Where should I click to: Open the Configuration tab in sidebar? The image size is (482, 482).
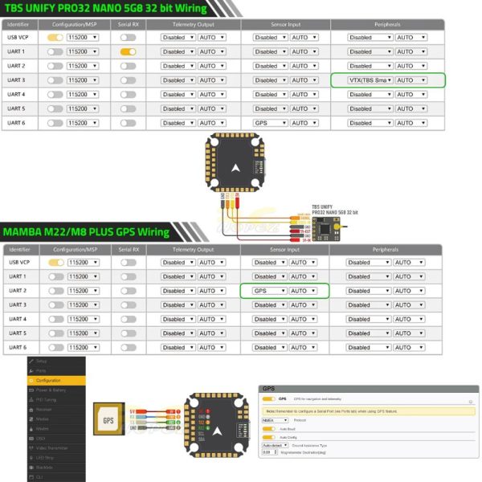(x=56, y=381)
